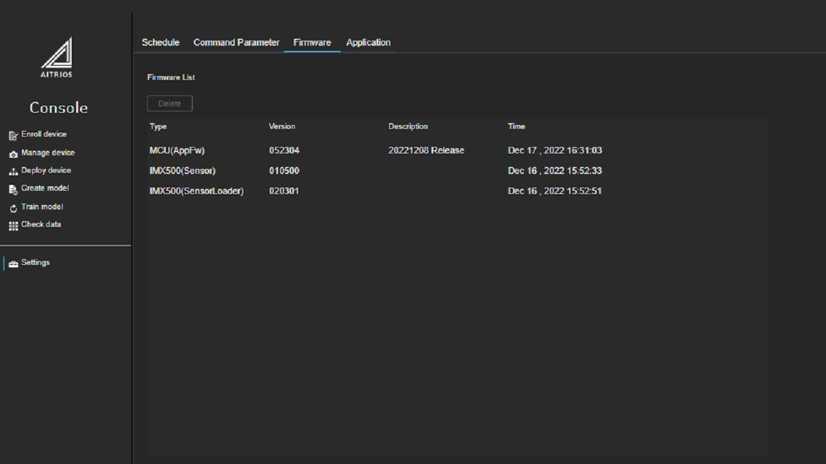Viewport: 826px width, 464px height.
Task: Click the Version column header
Action: 282,126
